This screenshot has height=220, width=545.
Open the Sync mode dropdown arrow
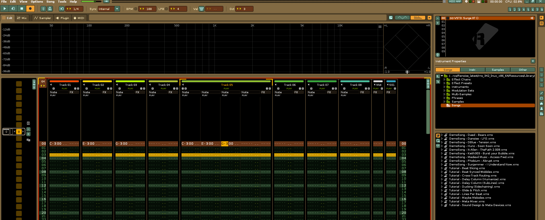click(117, 9)
